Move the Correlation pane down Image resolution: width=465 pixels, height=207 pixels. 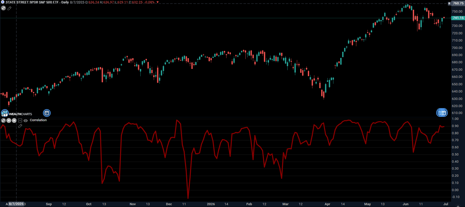(9, 120)
